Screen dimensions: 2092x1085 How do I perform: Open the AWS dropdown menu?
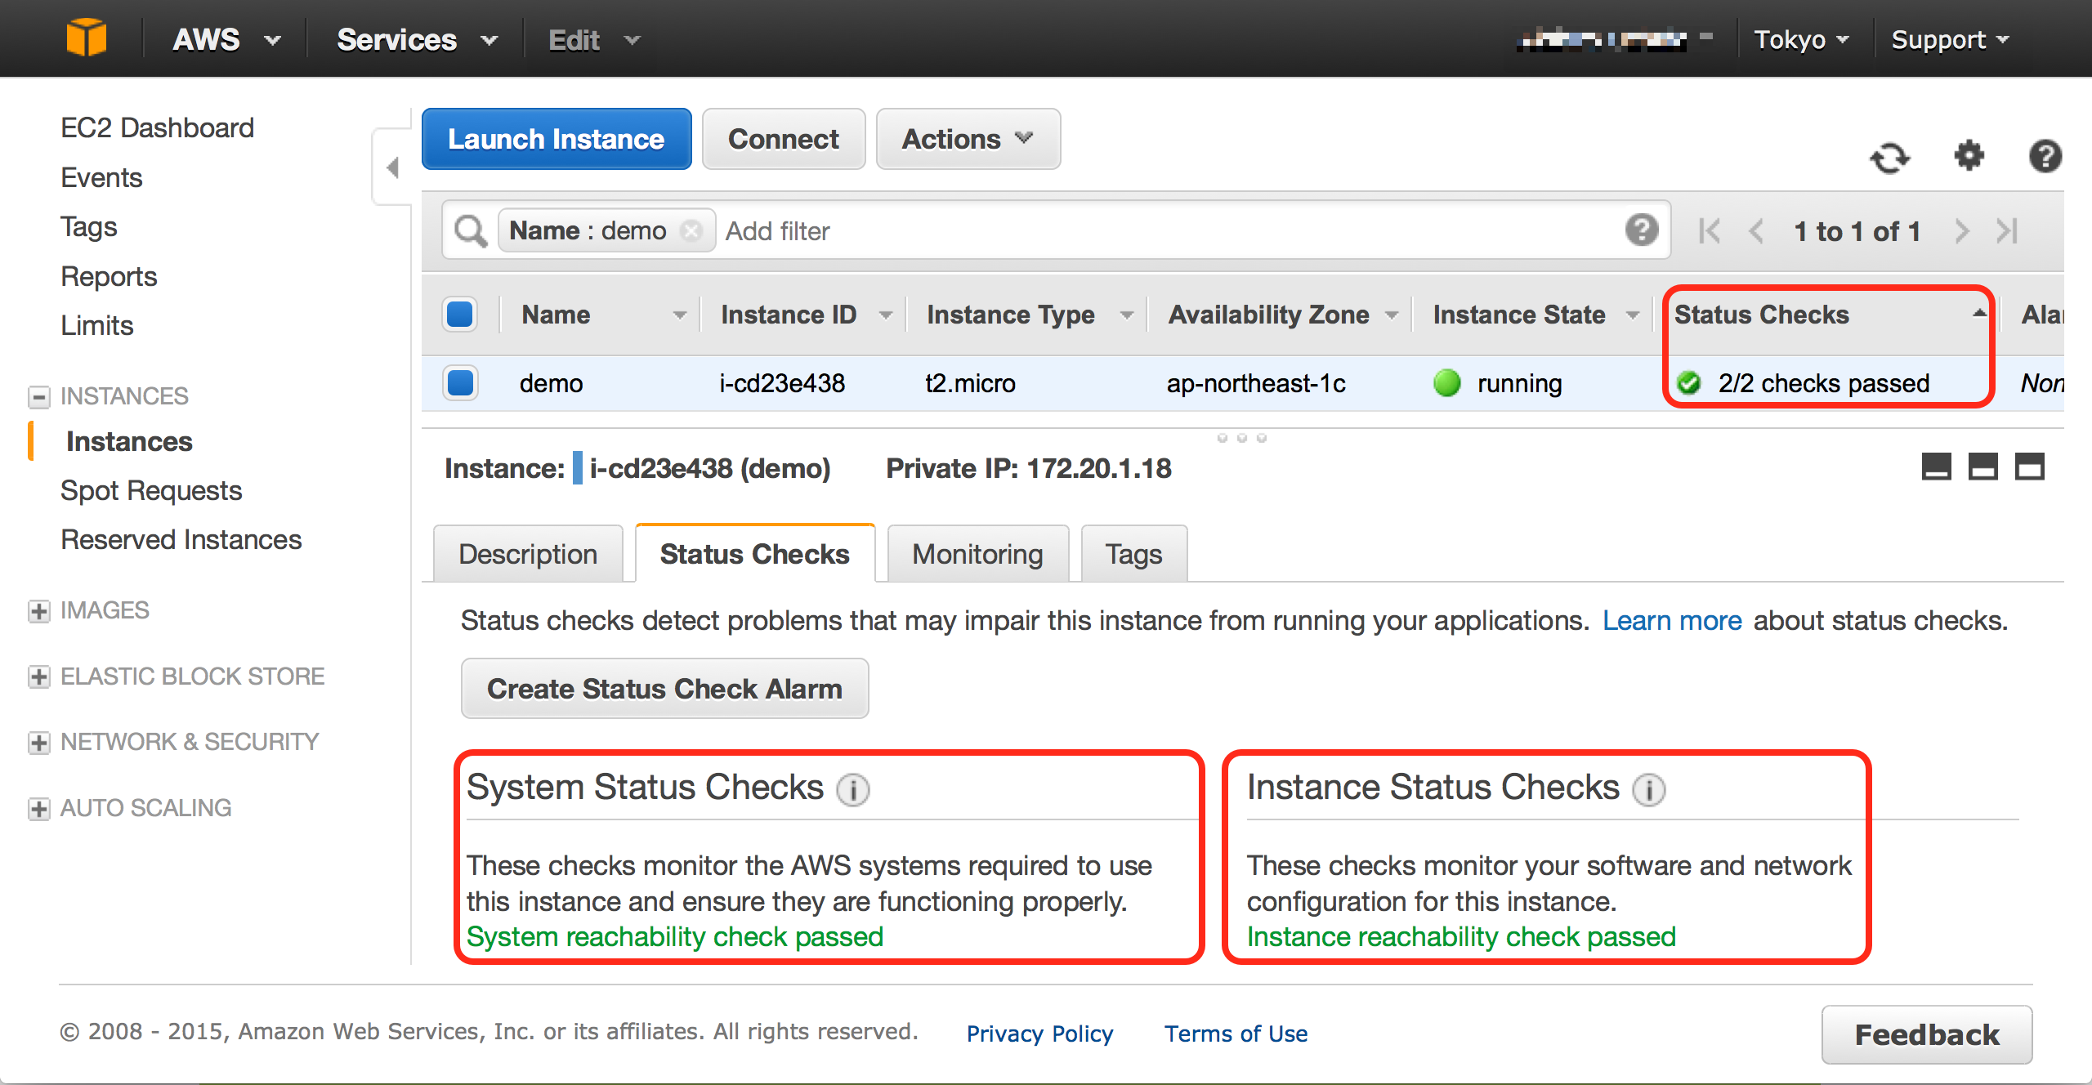pos(226,39)
